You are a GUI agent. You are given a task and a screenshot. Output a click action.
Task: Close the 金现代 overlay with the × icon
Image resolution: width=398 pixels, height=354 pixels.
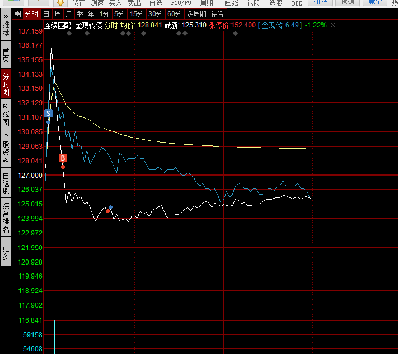coord(333,26)
